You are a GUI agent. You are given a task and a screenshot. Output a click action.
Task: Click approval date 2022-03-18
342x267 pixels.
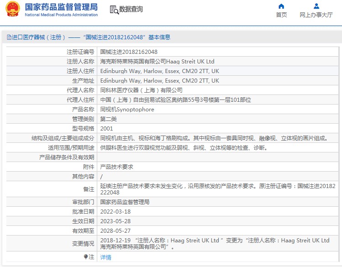(x=116, y=212)
